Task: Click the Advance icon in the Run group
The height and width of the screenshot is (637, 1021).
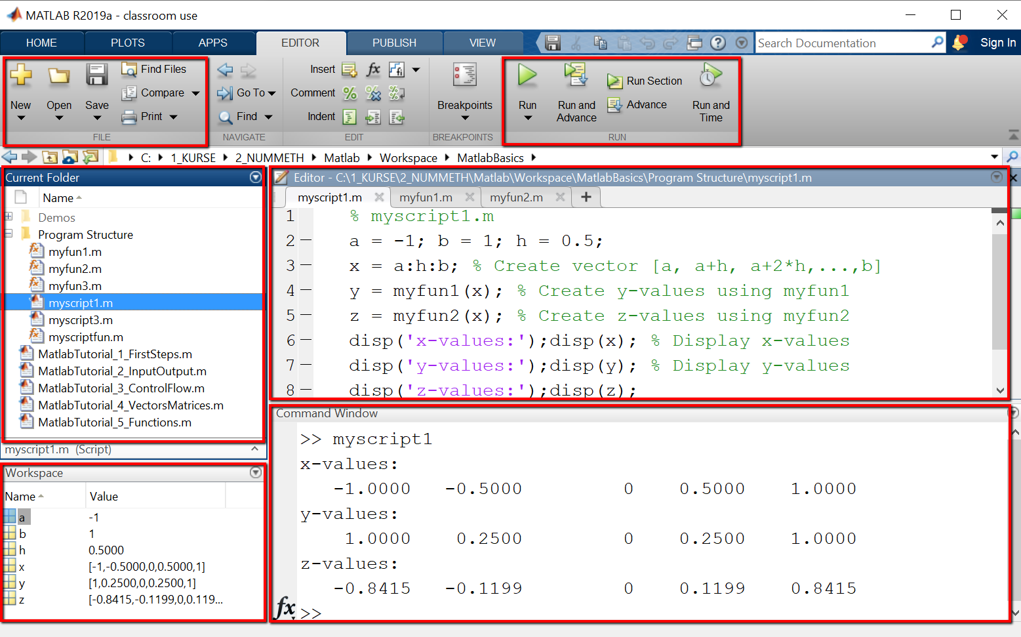Action: 614,104
